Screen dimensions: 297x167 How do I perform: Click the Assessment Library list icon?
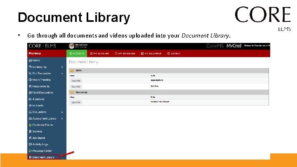30,118
